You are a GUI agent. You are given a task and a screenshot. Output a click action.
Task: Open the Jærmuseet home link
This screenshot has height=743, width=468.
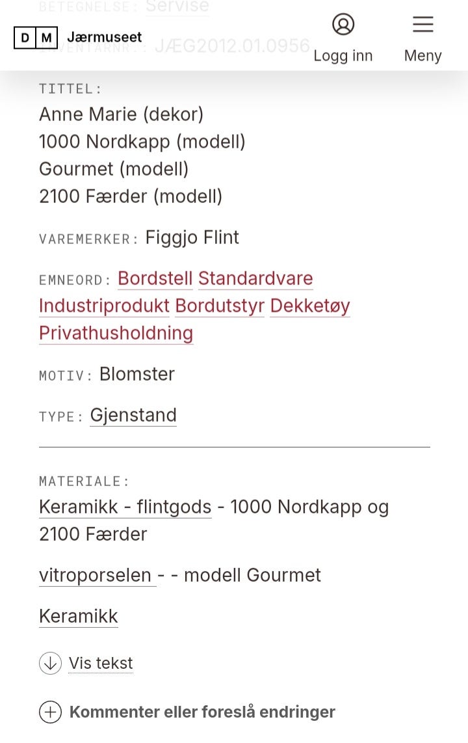point(104,38)
